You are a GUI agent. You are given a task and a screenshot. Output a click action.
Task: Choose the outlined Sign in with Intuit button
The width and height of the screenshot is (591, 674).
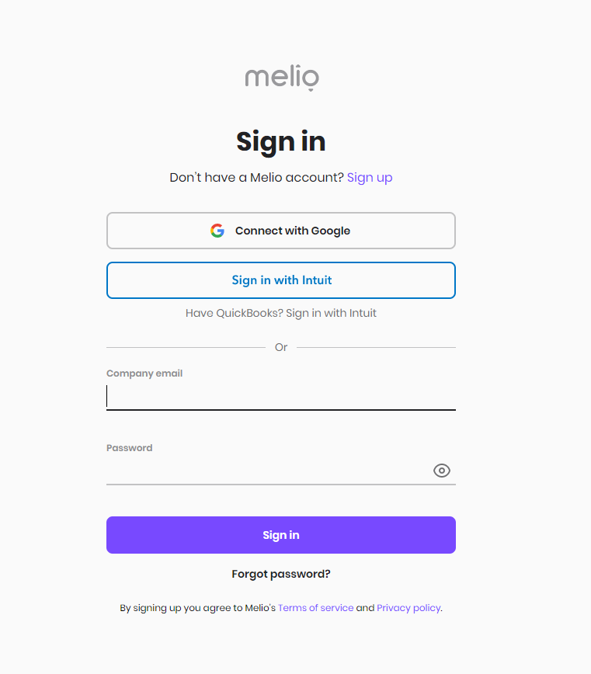pyautogui.click(x=281, y=280)
